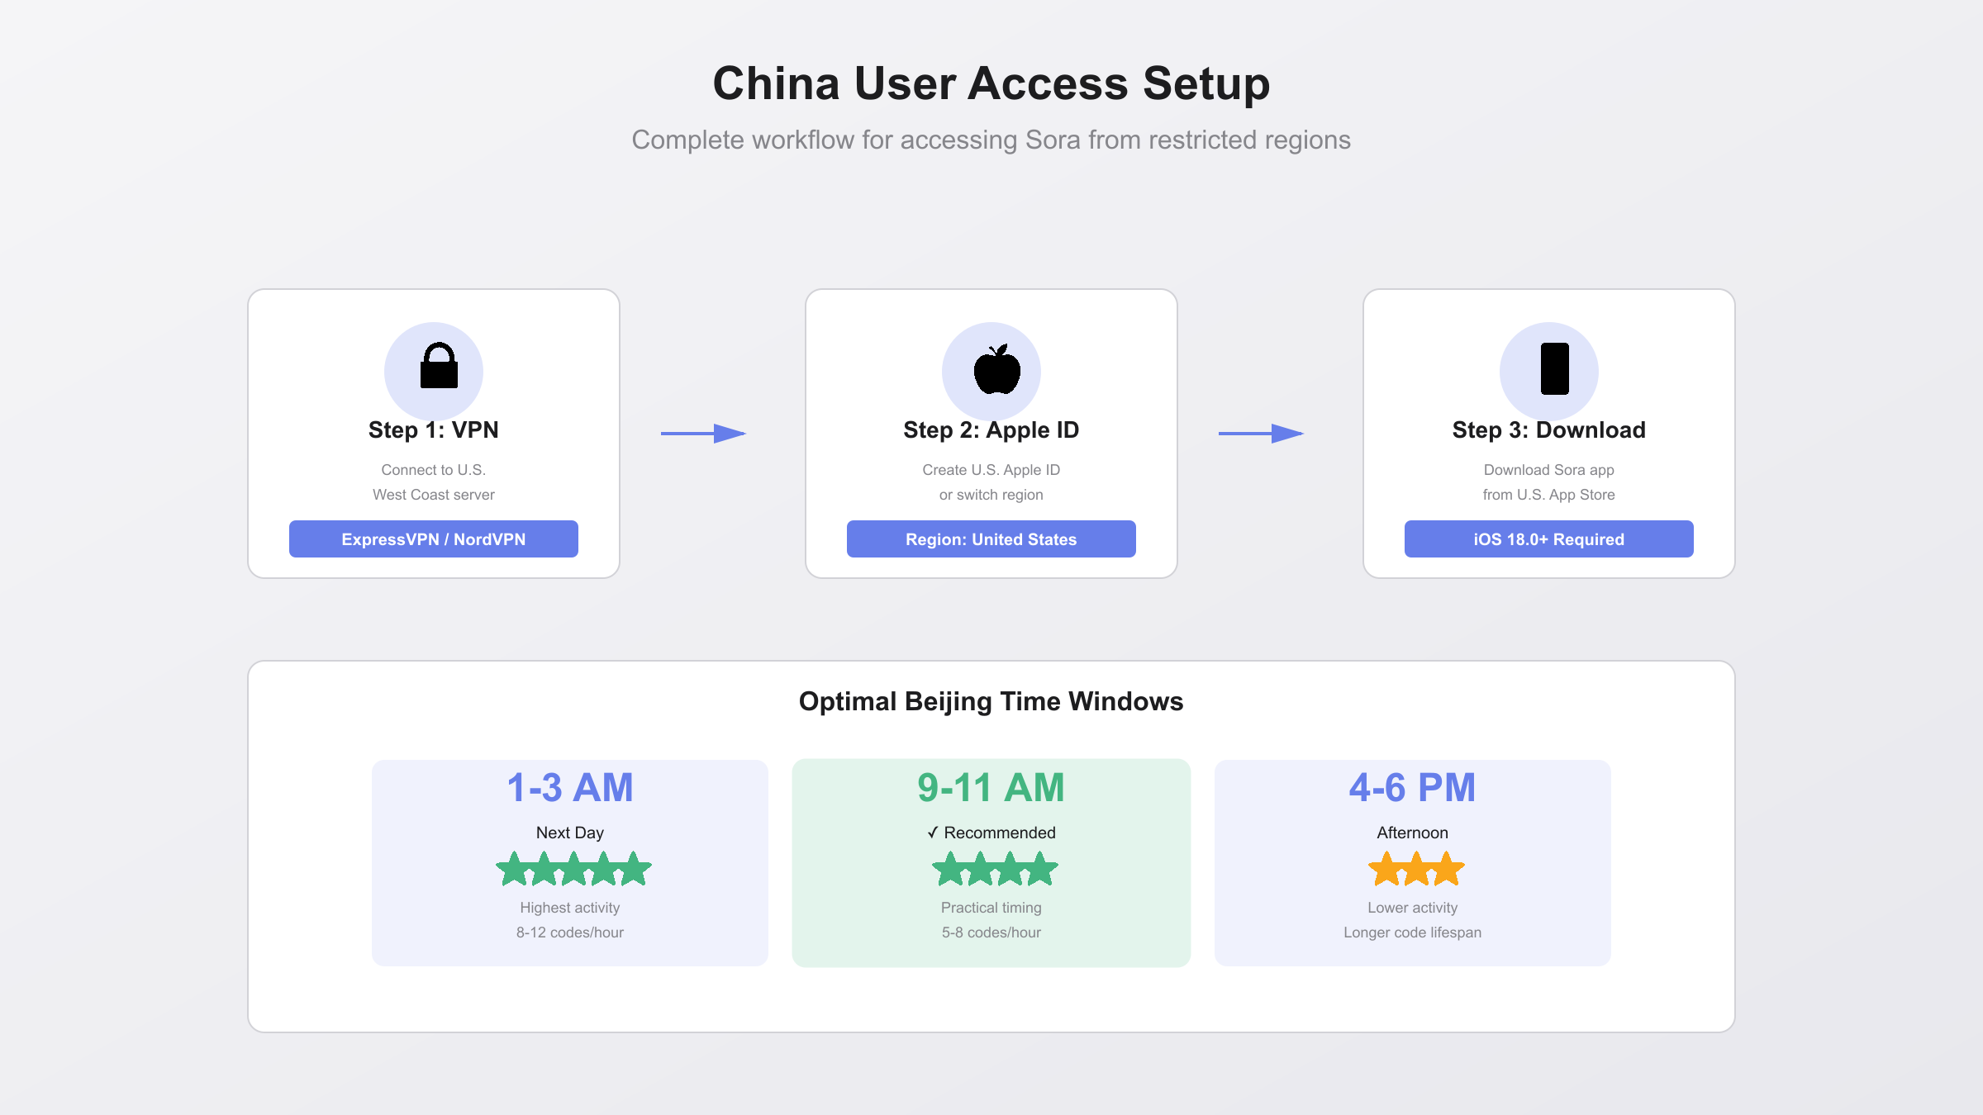The height and width of the screenshot is (1115, 1983).
Task: Click the China User Access Setup title
Action: click(x=991, y=83)
